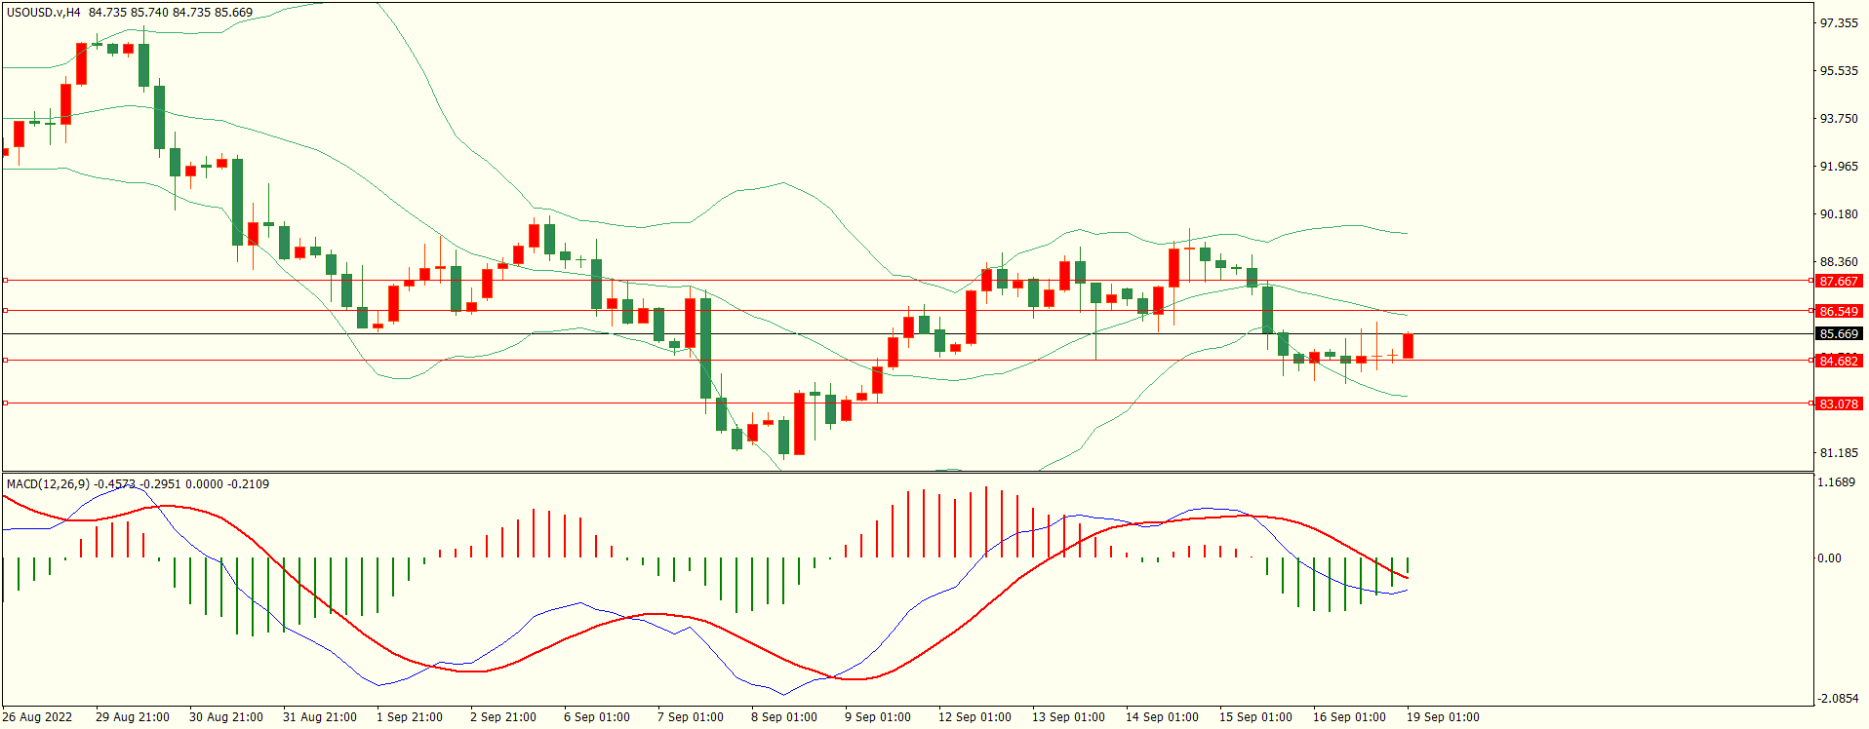Click the 97.355 price scale value
The image size is (1869, 729).
point(1839,23)
